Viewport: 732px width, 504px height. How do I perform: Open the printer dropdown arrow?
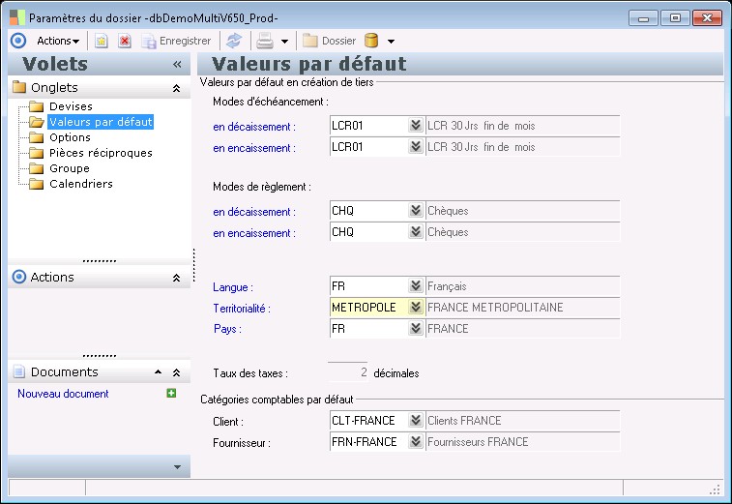coord(284,42)
